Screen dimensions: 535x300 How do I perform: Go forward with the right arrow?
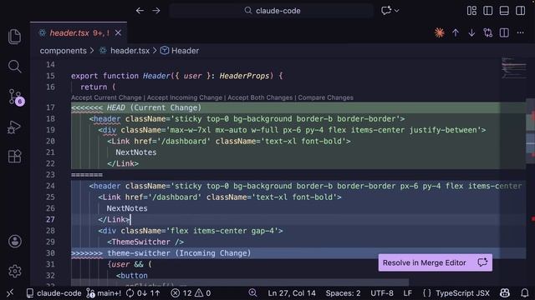(x=156, y=11)
